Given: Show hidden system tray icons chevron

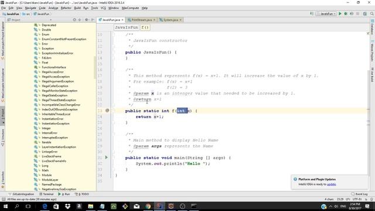Looking at the screenshot, I should pos(330,206).
